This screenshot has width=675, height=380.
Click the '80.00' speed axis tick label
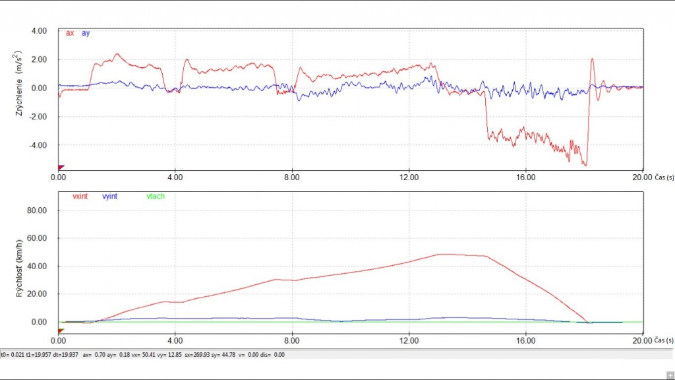point(37,210)
